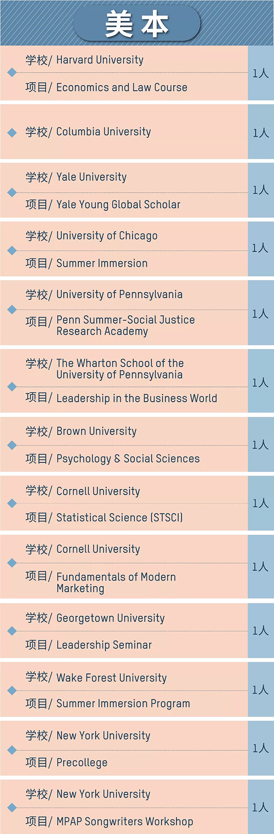Screen dimensions: 274x834
Task: Open the Harvard University school name
Action: click(100, 60)
